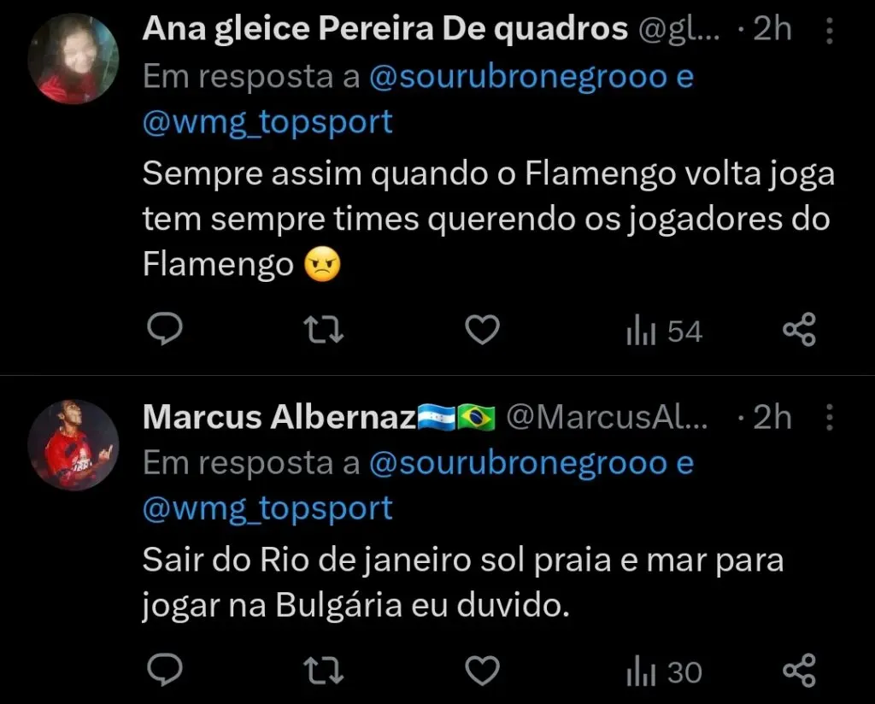
Task: Share Marcus Albernaz's tweet
Action: [x=800, y=672]
